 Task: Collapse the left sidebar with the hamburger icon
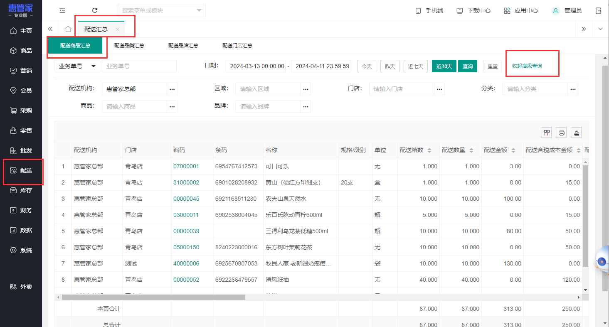click(62, 10)
